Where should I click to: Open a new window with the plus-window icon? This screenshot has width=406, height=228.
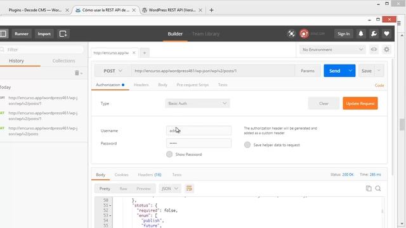(x=63, y=34)
